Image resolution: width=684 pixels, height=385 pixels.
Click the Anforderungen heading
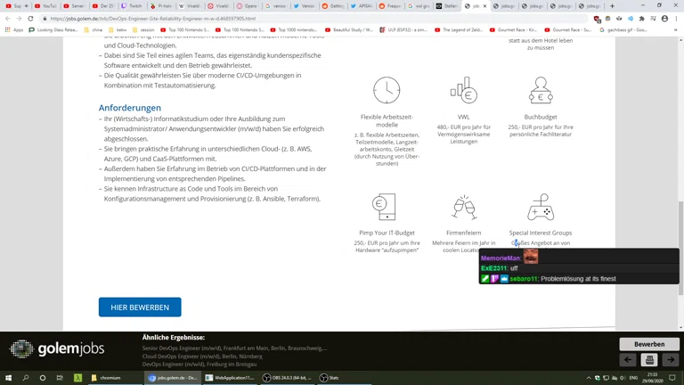pyautogui.click(x=129, y=108)
